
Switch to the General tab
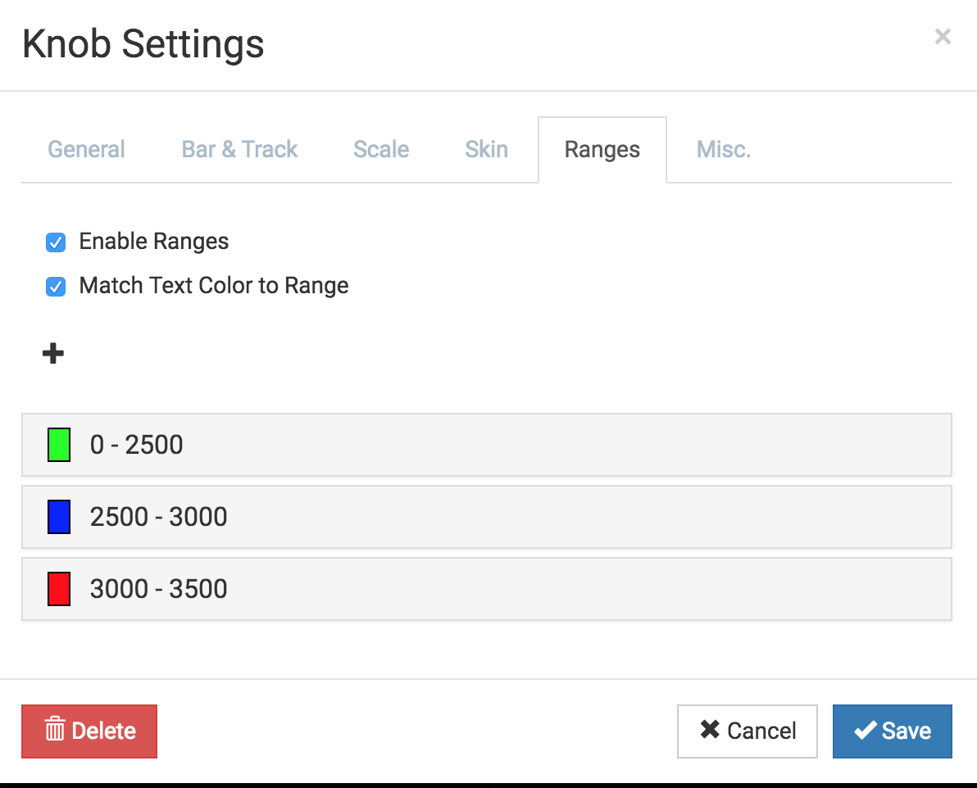pos(87,150)
